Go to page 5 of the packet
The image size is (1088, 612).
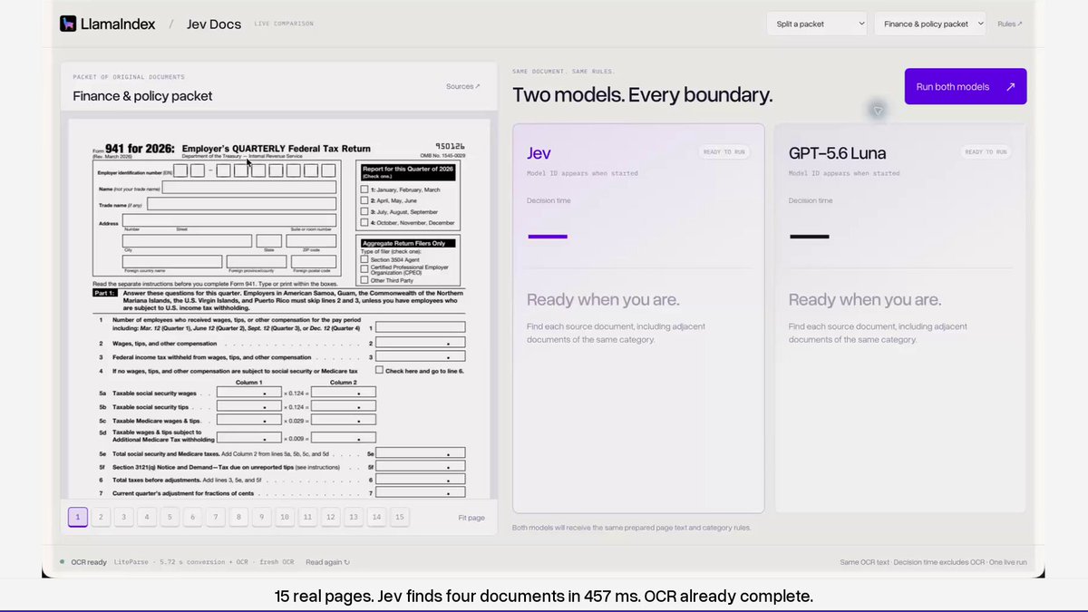coord(170,517)
